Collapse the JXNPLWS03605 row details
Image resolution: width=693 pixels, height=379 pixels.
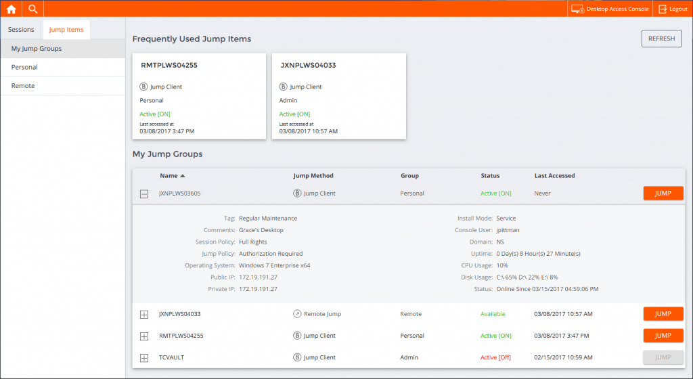coord(144,194)
